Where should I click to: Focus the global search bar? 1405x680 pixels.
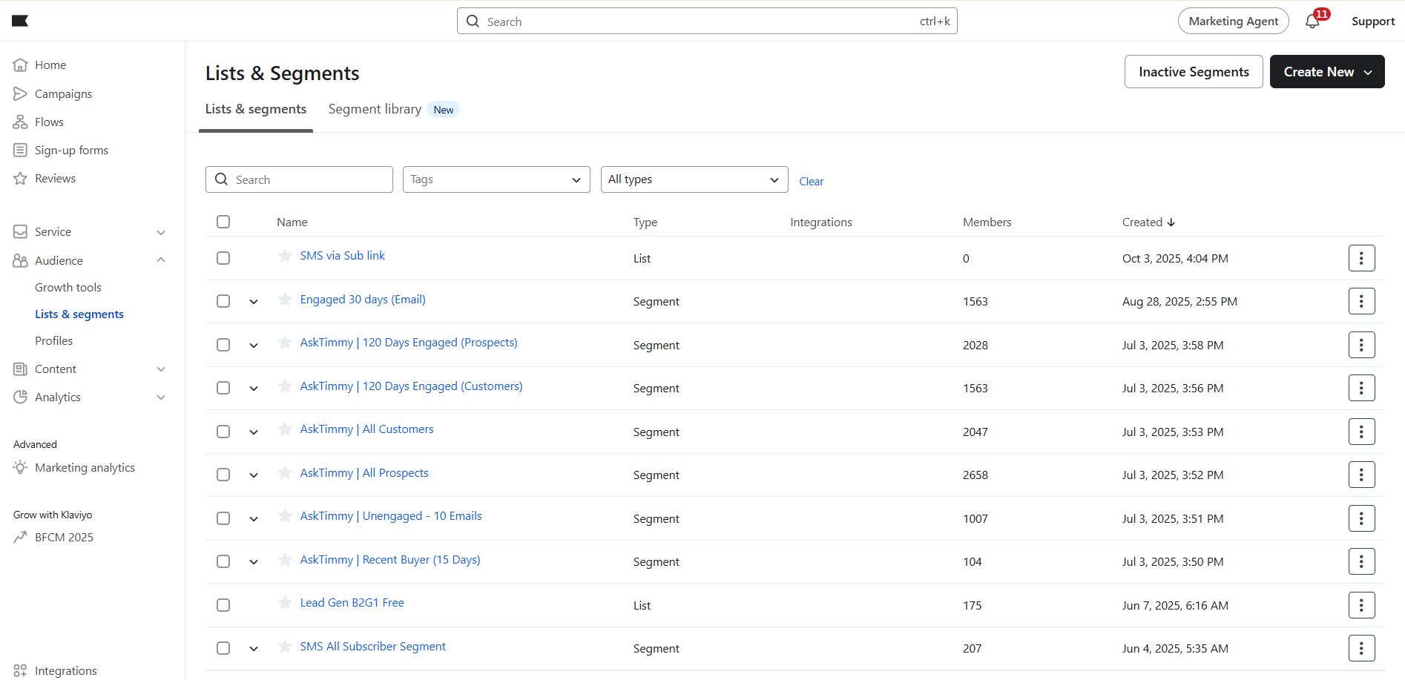point(707,21)
